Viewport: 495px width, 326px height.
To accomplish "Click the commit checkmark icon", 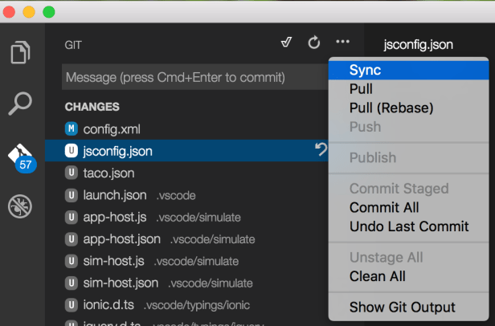I will pyautogui.click(x=286, y=43).
